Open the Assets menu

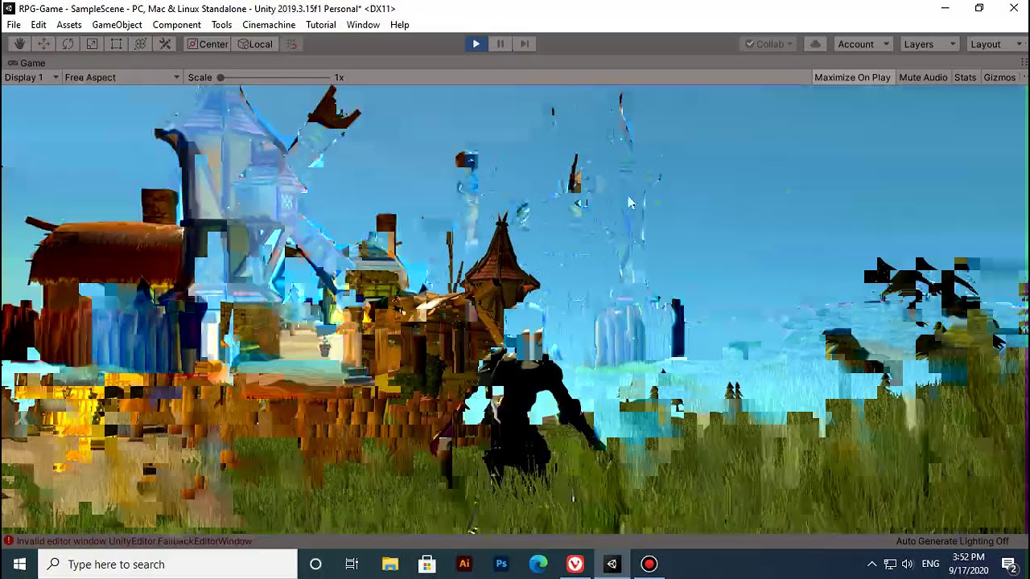coord(69,25)
